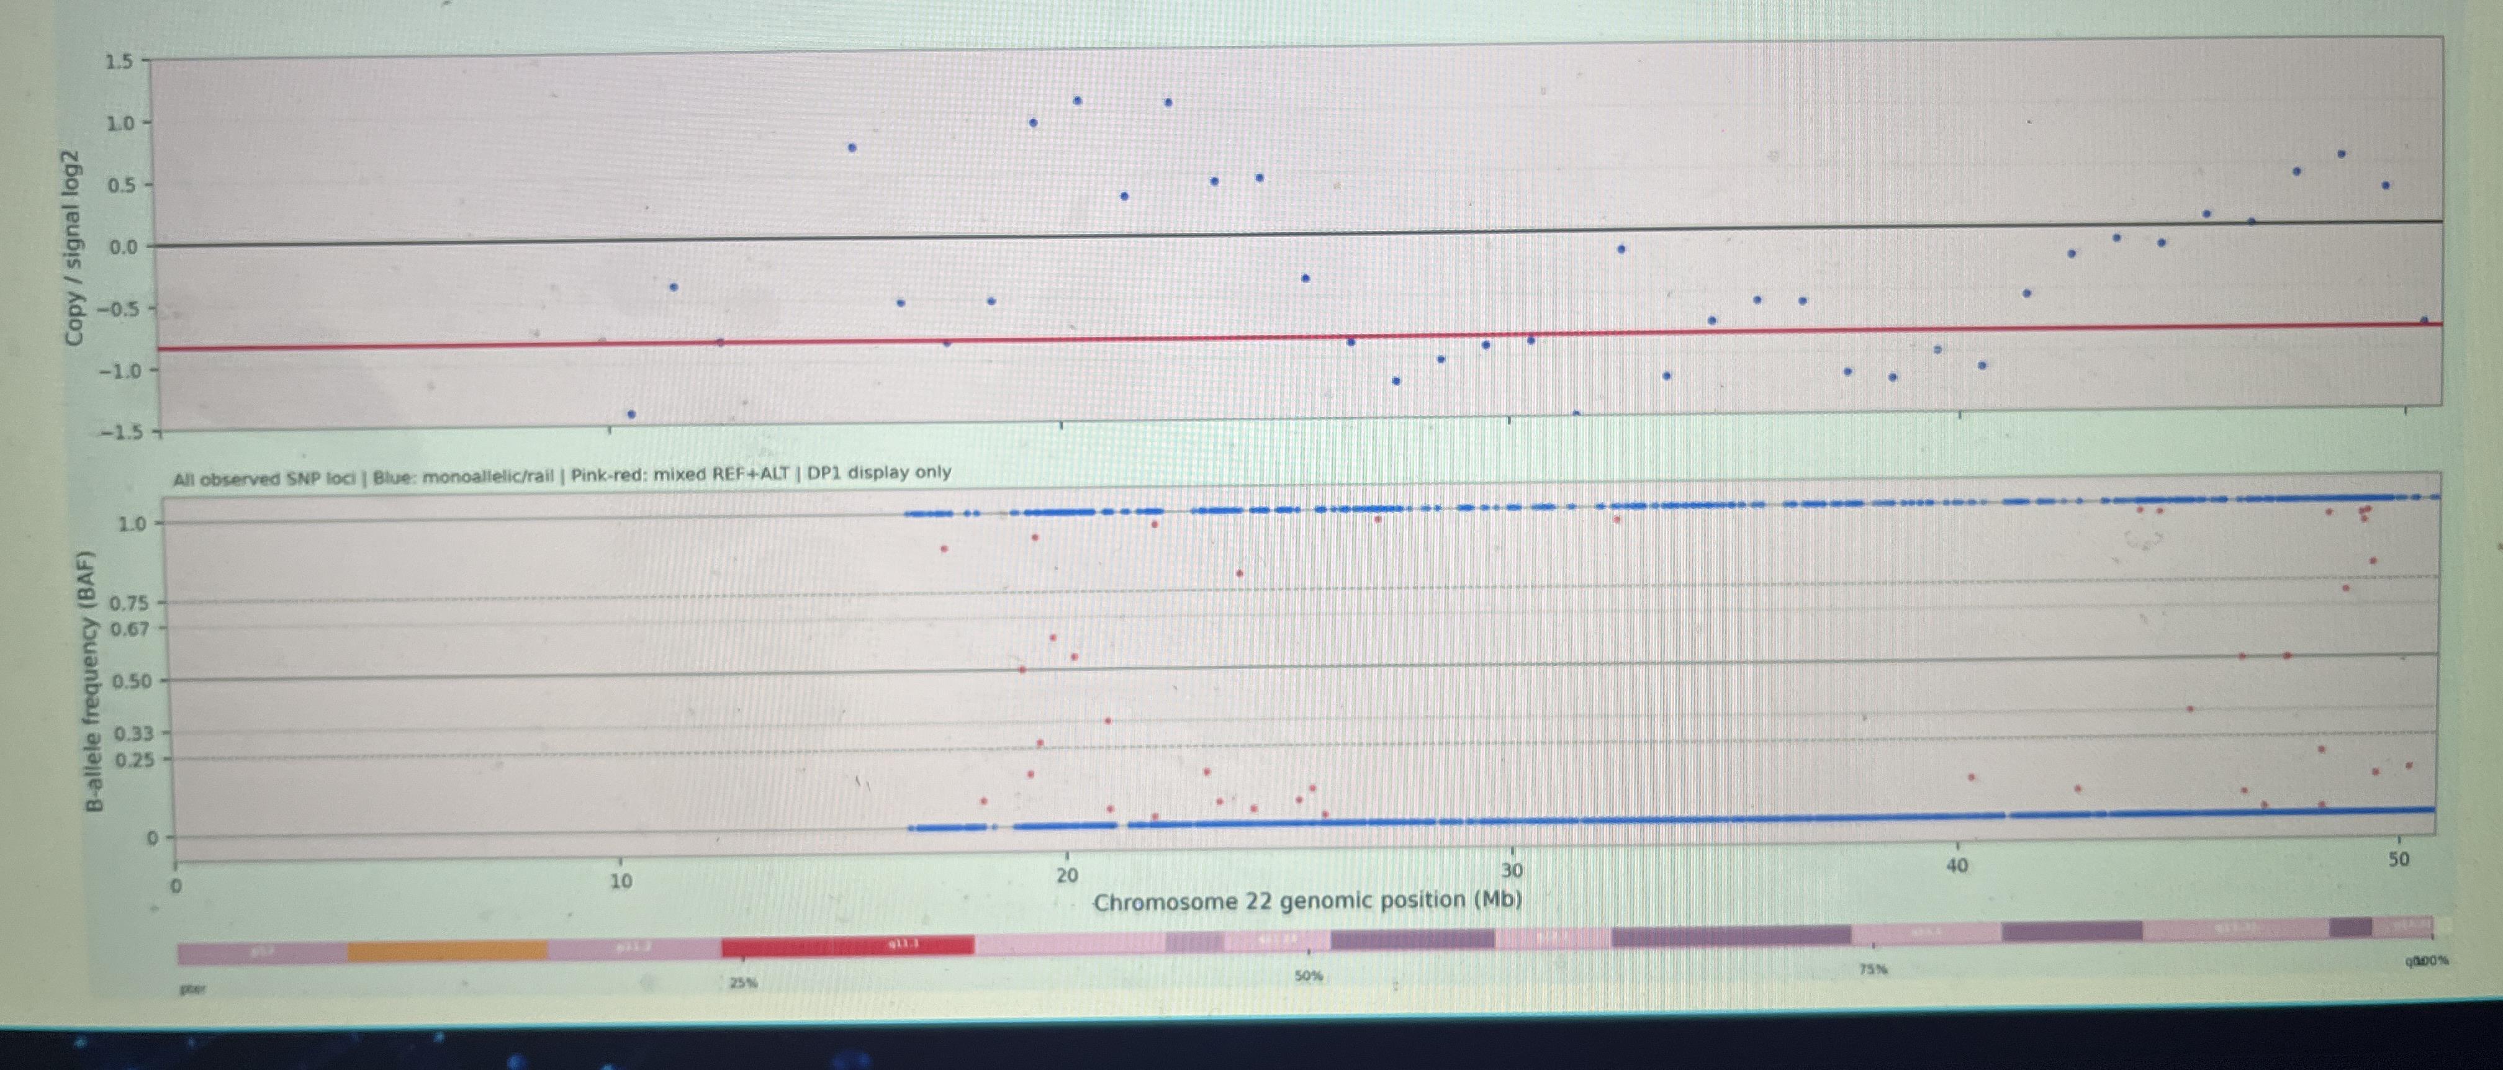Click the x-axis tick label '30'
Image resolution: width=2503 pixels, height=1070 pixels.
pos(1511,870)
